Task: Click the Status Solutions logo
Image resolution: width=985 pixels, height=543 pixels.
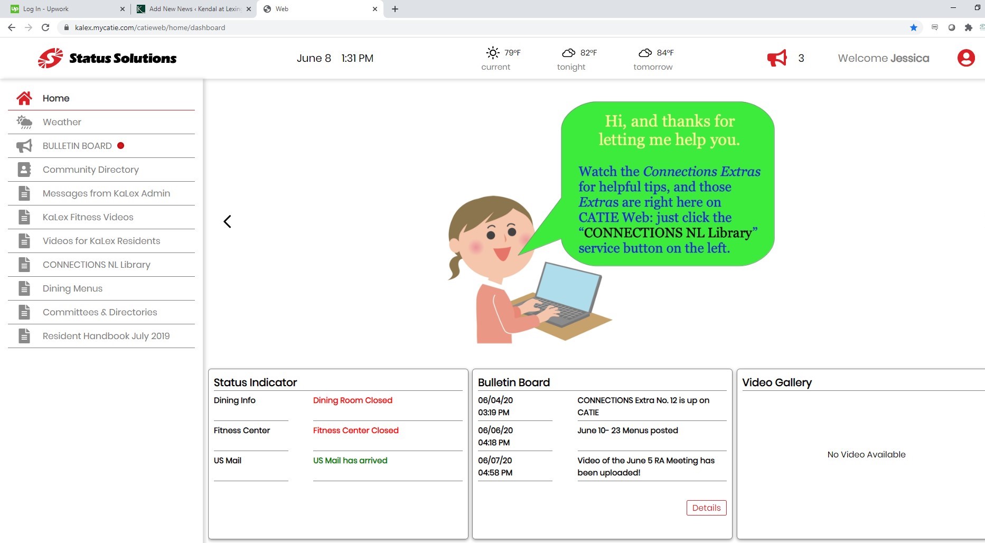Action: pos(107,58)
